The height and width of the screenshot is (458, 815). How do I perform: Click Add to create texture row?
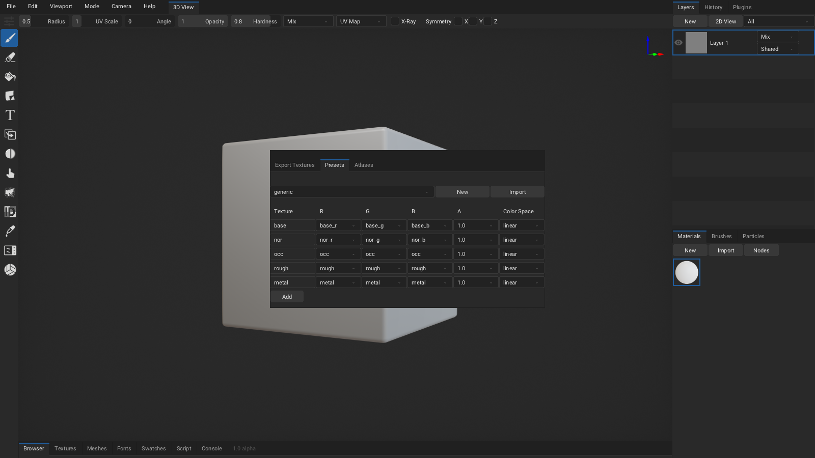coord(287,297)
